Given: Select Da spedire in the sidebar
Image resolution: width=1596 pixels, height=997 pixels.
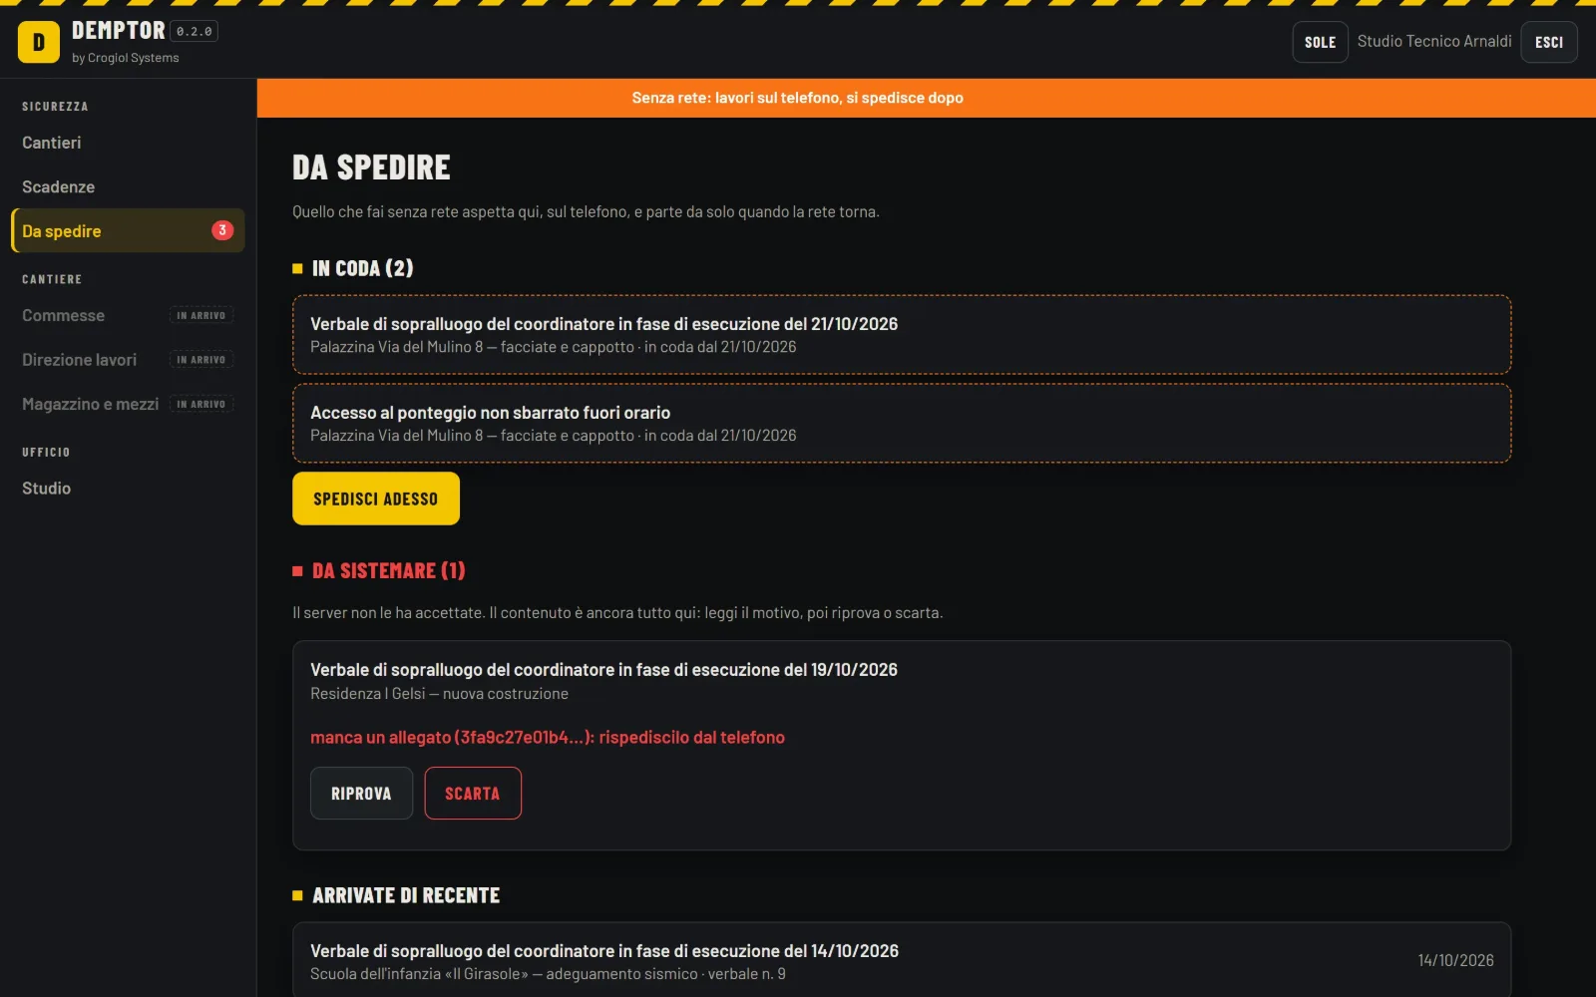Looking at the screenshot, I should 128,230.
